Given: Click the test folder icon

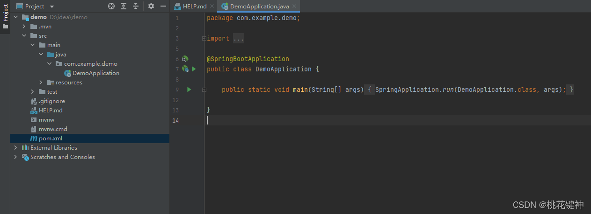Looking at the screenshot, I should [42, 92].
